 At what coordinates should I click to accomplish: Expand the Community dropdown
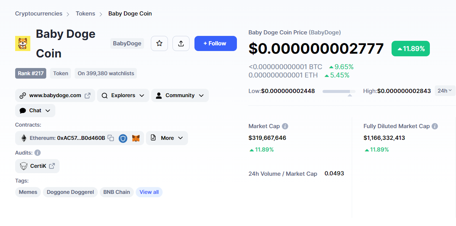[180, 95]
